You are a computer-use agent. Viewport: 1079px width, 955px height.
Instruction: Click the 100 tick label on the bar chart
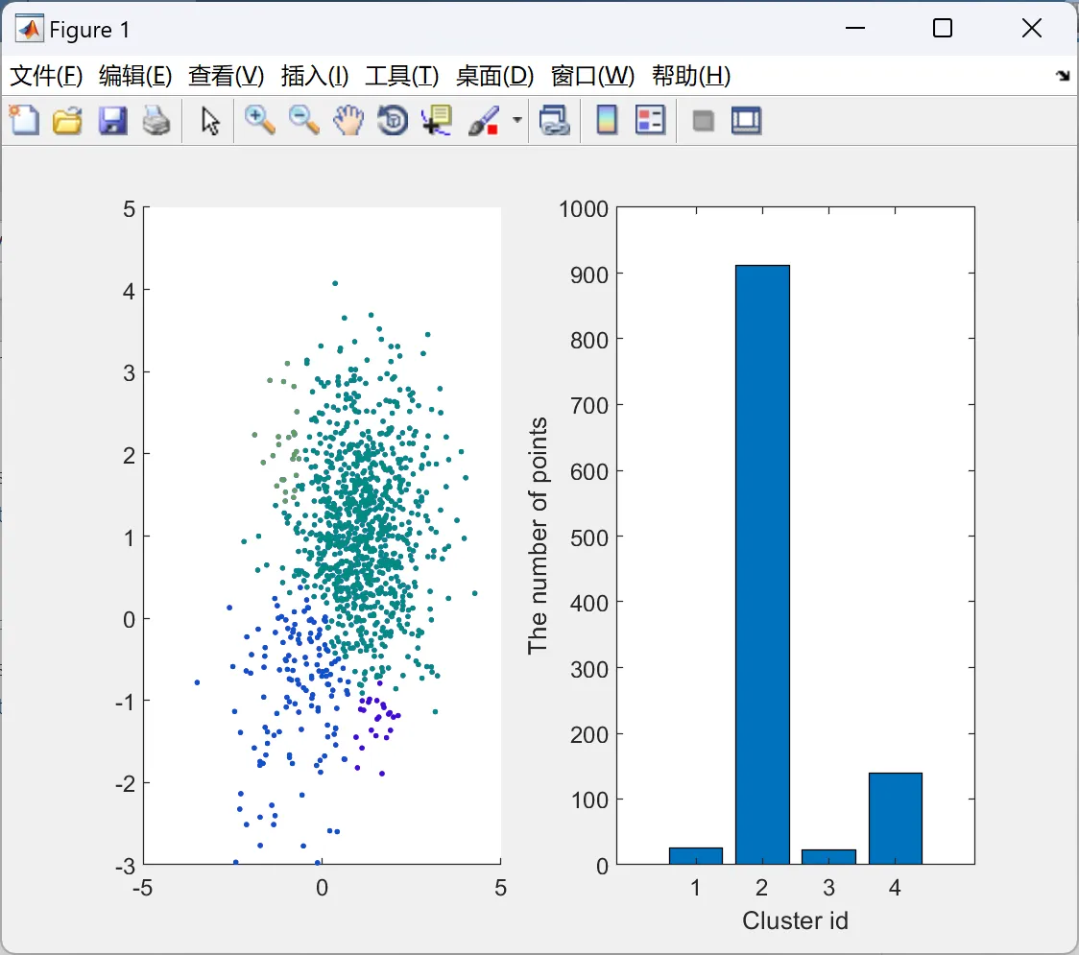589,800
